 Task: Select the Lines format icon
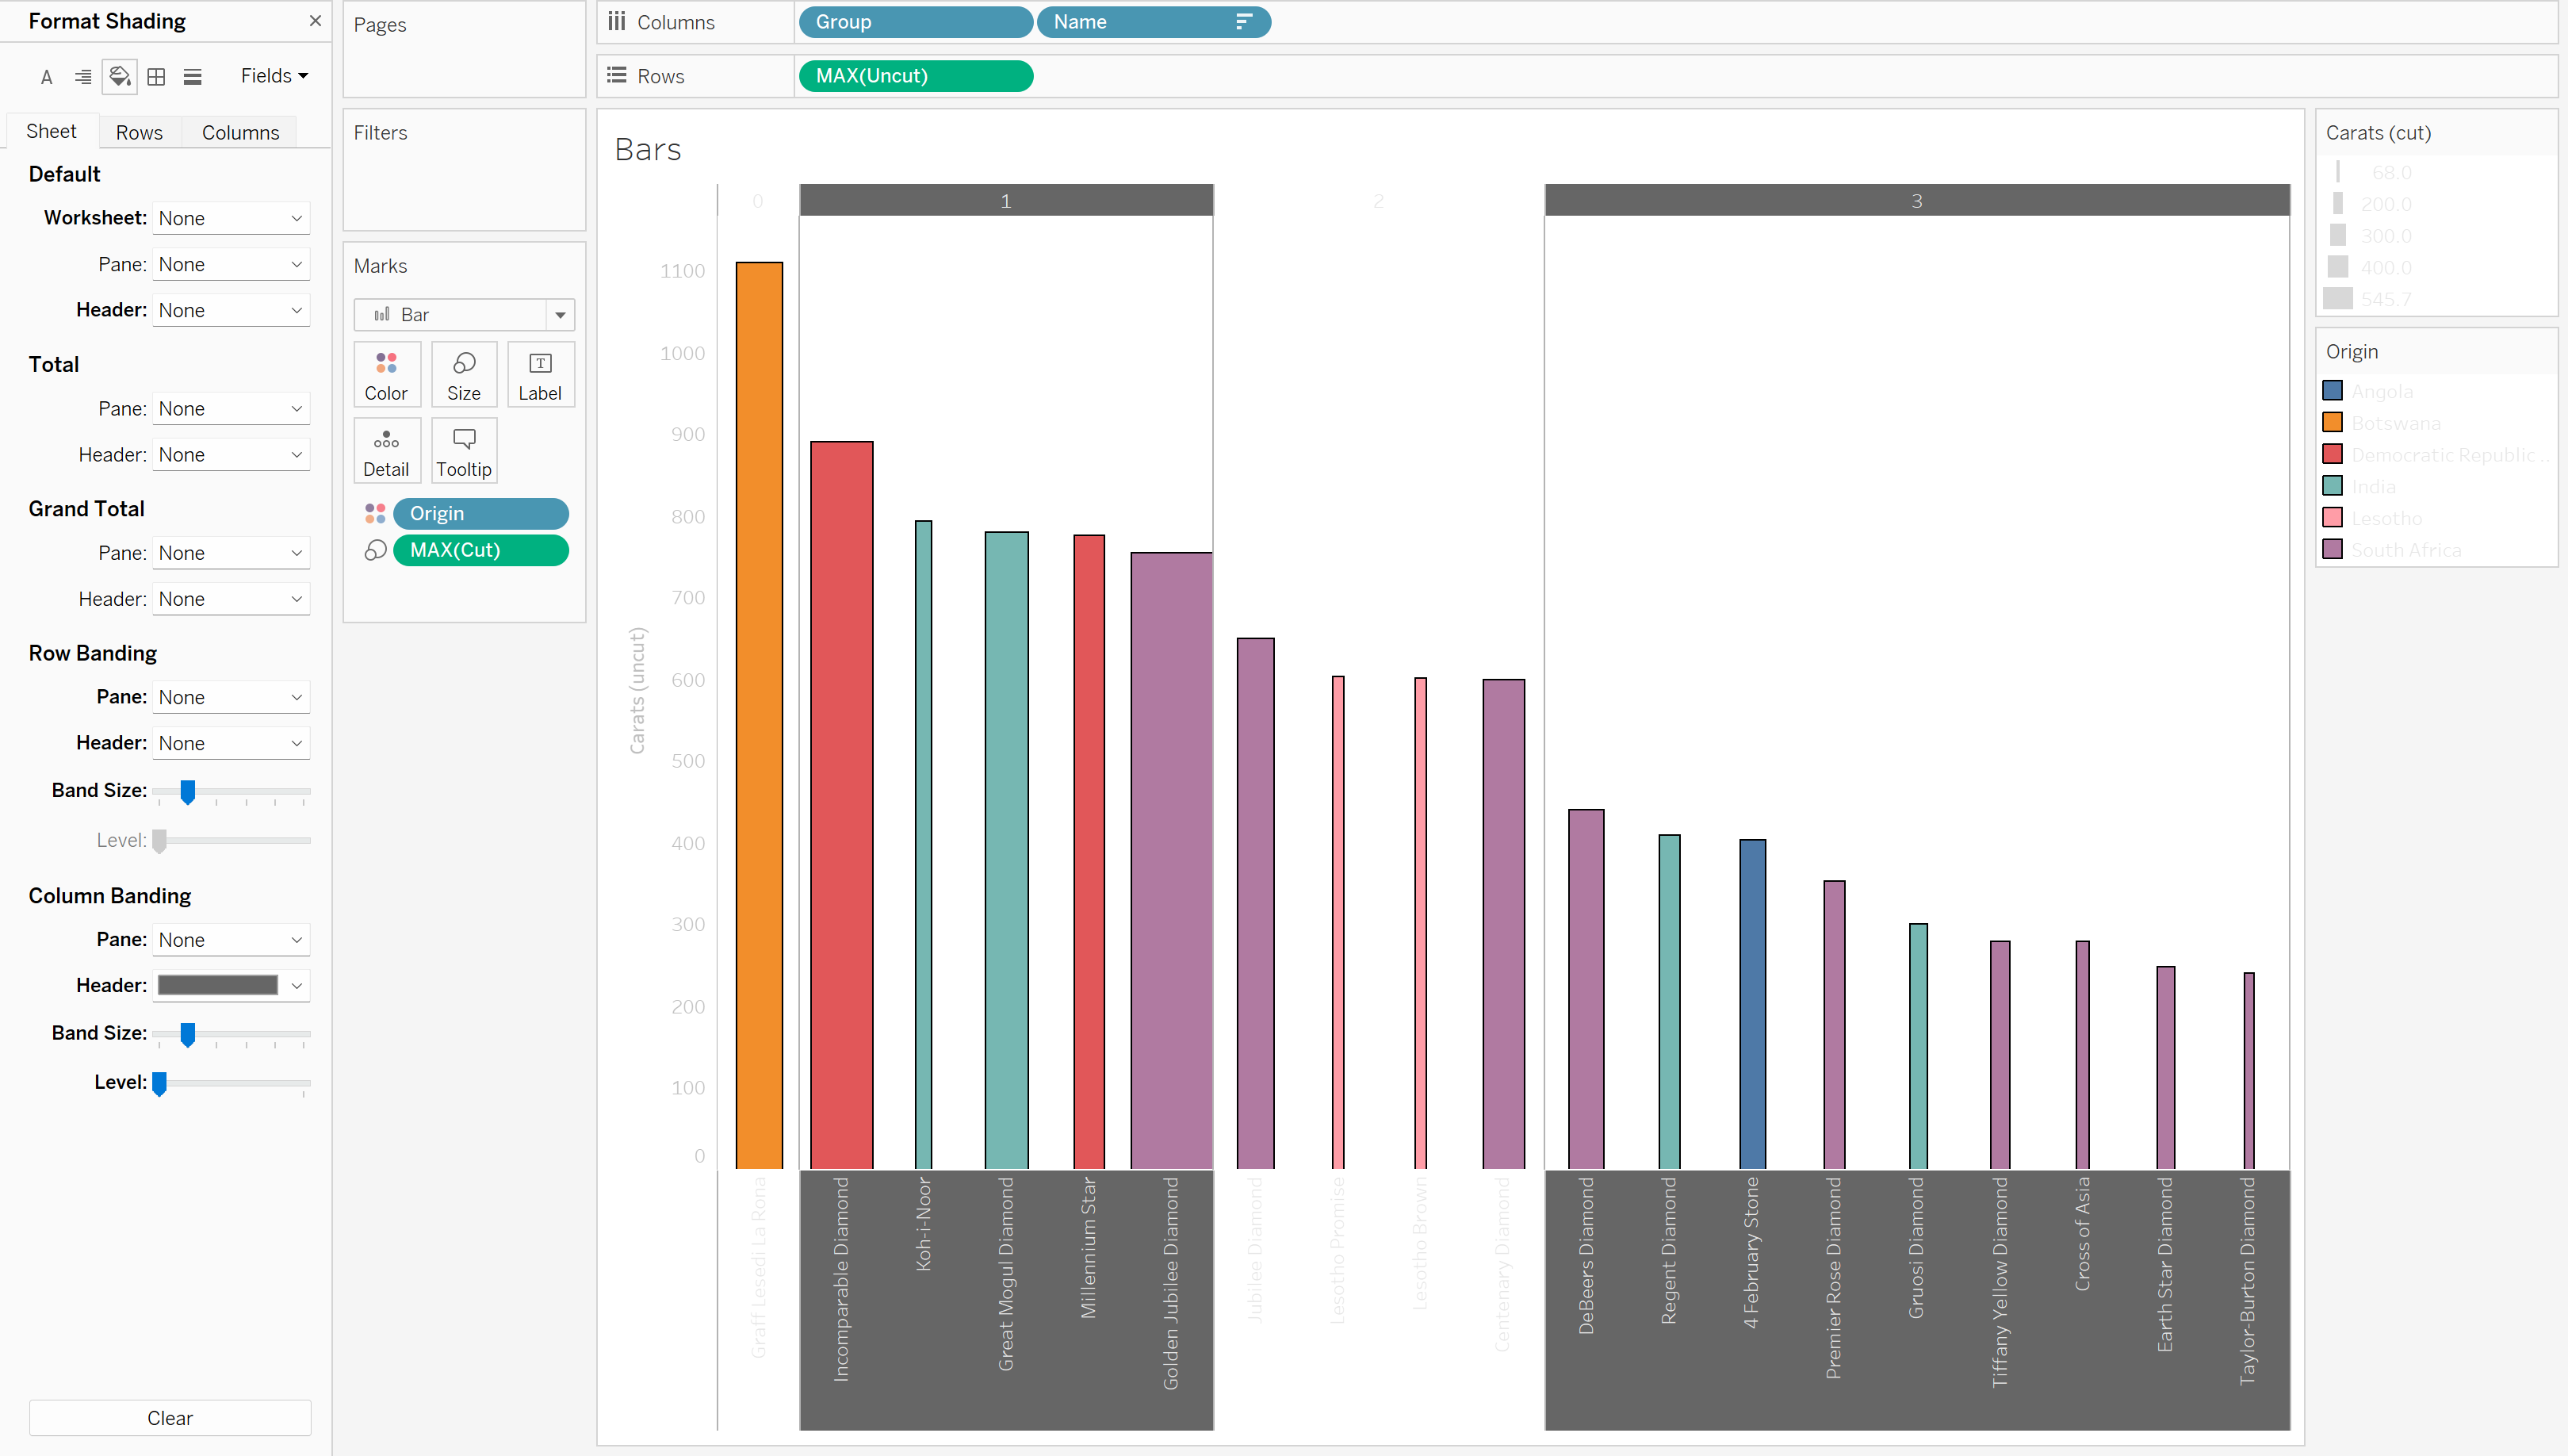coord(193,77)
